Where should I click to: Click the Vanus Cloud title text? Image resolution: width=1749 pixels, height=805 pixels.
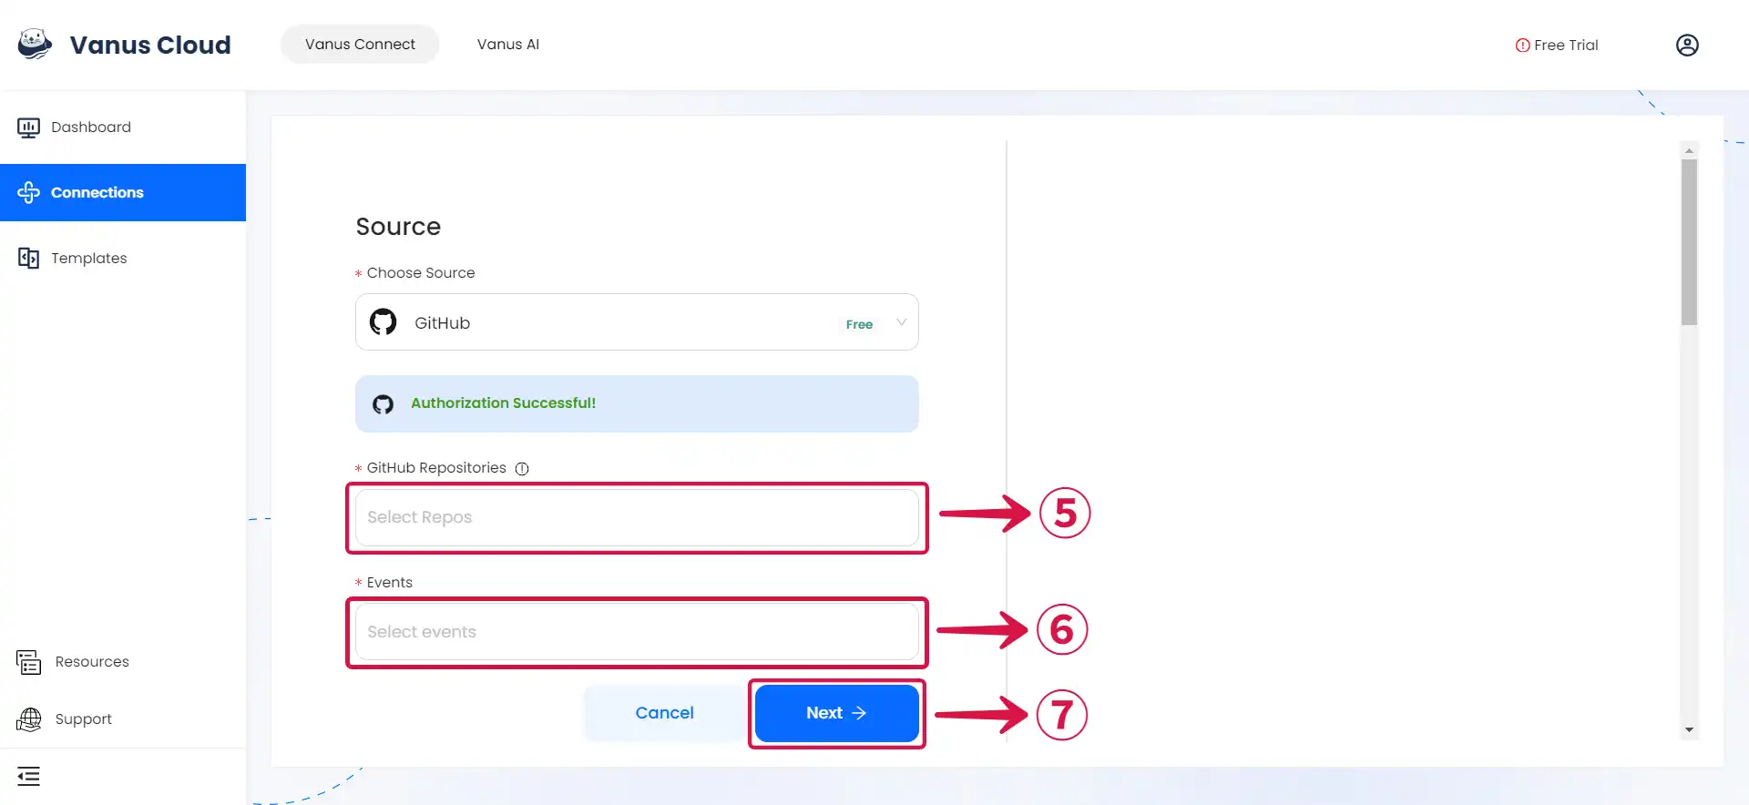click(x=150, y=45)
